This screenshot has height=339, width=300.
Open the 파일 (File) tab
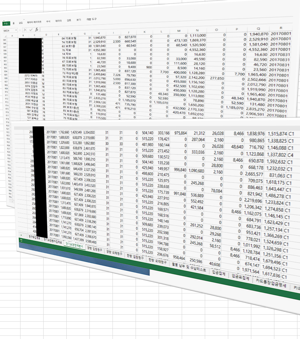click(5, 23)
